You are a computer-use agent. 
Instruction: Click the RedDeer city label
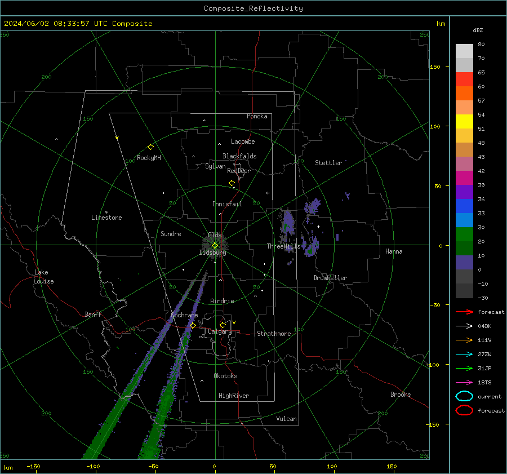[x=239, y=171]
